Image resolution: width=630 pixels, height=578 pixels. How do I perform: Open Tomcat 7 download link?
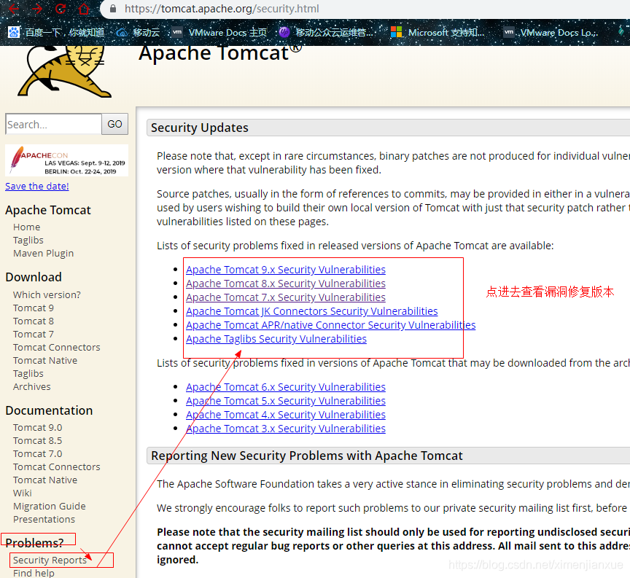point(34,334)
